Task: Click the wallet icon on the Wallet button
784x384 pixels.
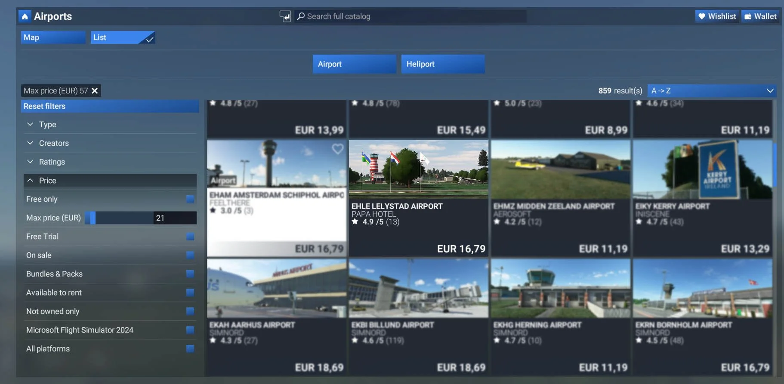Action: pos(748,16)
